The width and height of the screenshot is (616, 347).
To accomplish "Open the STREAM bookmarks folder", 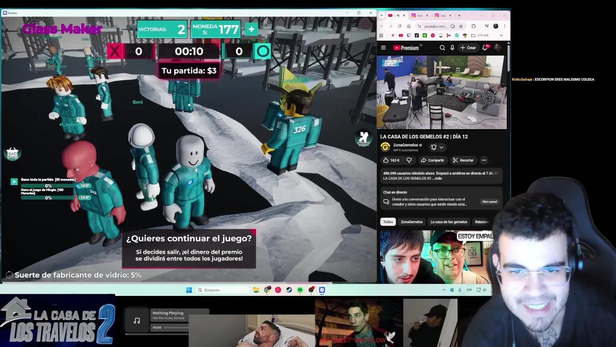I will click(480, 35).
